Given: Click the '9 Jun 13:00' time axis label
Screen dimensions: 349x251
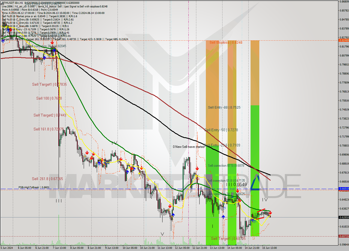Looking at the screenshot, I should [112, 248].
